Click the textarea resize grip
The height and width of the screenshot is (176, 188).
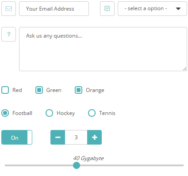tap(184, 69)
